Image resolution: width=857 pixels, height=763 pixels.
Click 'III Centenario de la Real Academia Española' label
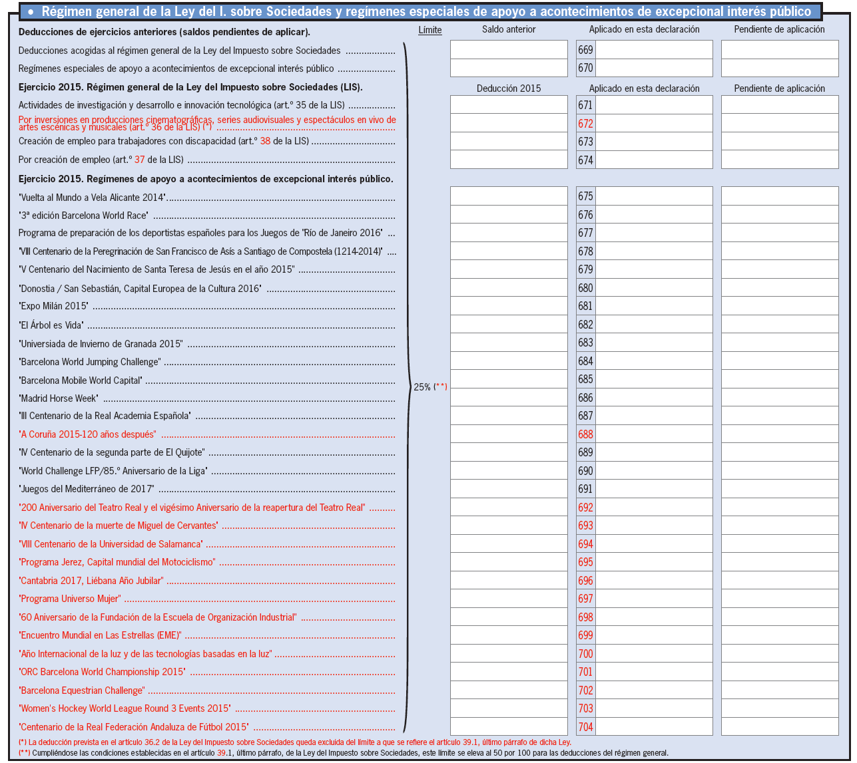click(x=105, y=416)
